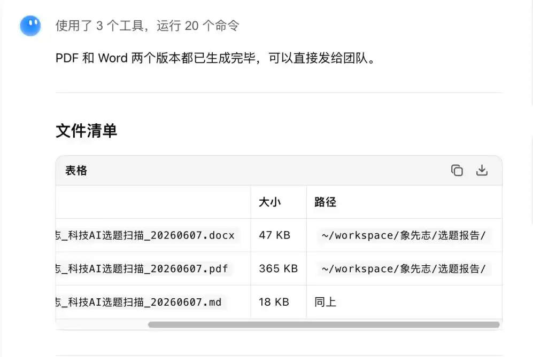Click the blue assistant avatar
Screen dimensions: 533x357
tap(30, 26)
